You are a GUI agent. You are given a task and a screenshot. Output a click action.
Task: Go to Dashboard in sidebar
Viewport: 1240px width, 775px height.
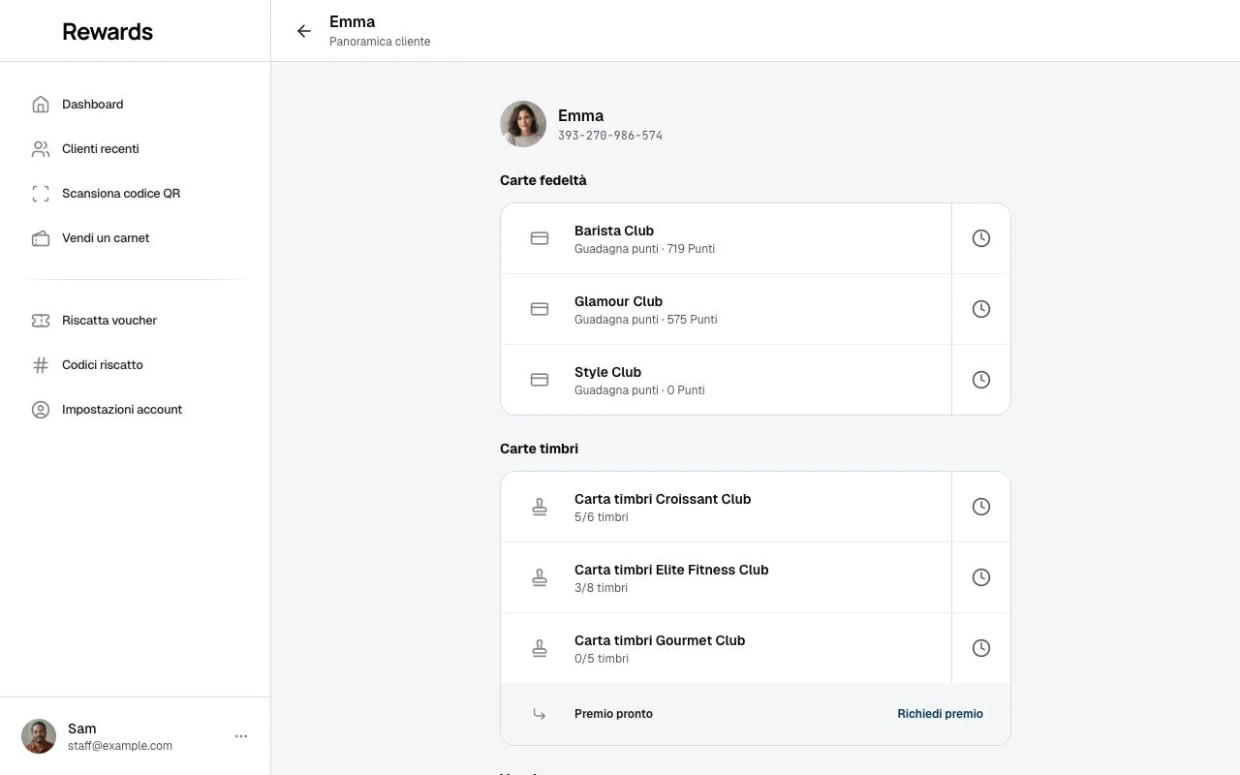pyautogui.click(x=136, y=105)
